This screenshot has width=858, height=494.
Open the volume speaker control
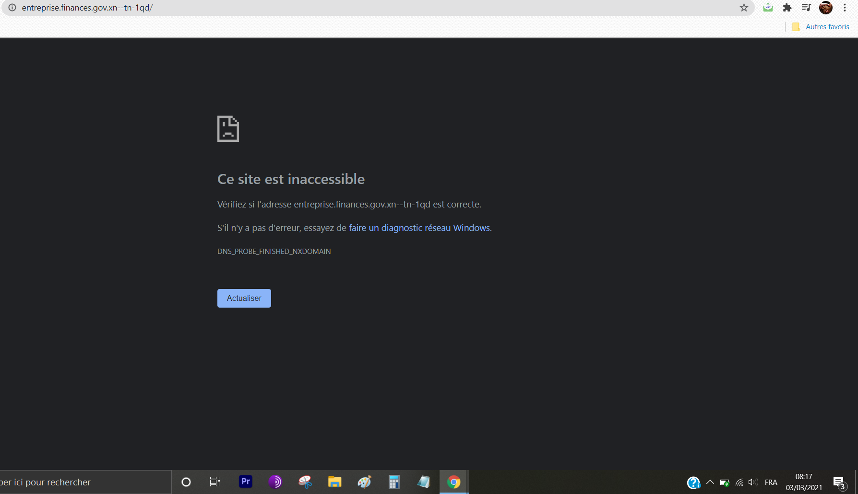pos(752,482)
